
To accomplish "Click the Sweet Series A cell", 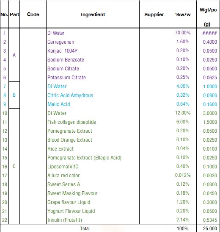I will pos(93,184).
